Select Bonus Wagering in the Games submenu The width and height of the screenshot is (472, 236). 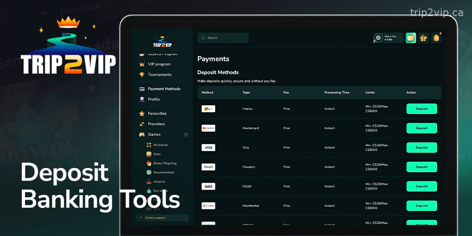click(165, 163)
